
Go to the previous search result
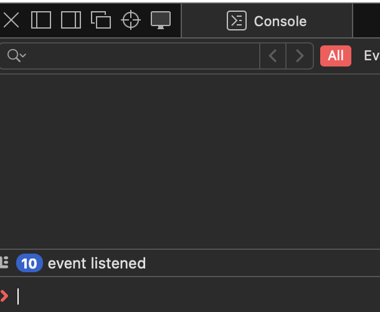click(273, 56)
